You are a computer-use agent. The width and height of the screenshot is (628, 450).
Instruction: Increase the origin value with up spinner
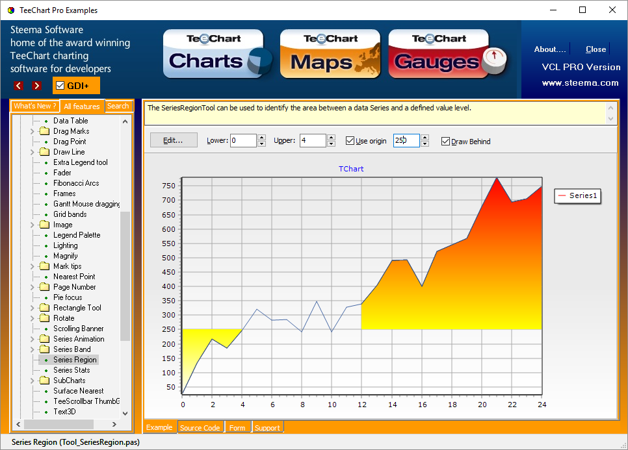click(425, 138)
